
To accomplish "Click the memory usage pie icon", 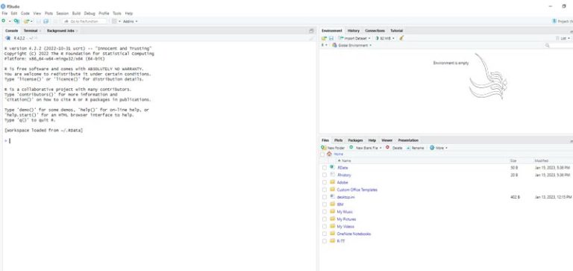I will pos(377,38).
